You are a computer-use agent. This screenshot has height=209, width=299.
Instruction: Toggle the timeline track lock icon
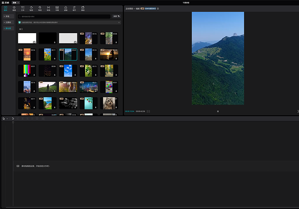(x=18, y=166)
